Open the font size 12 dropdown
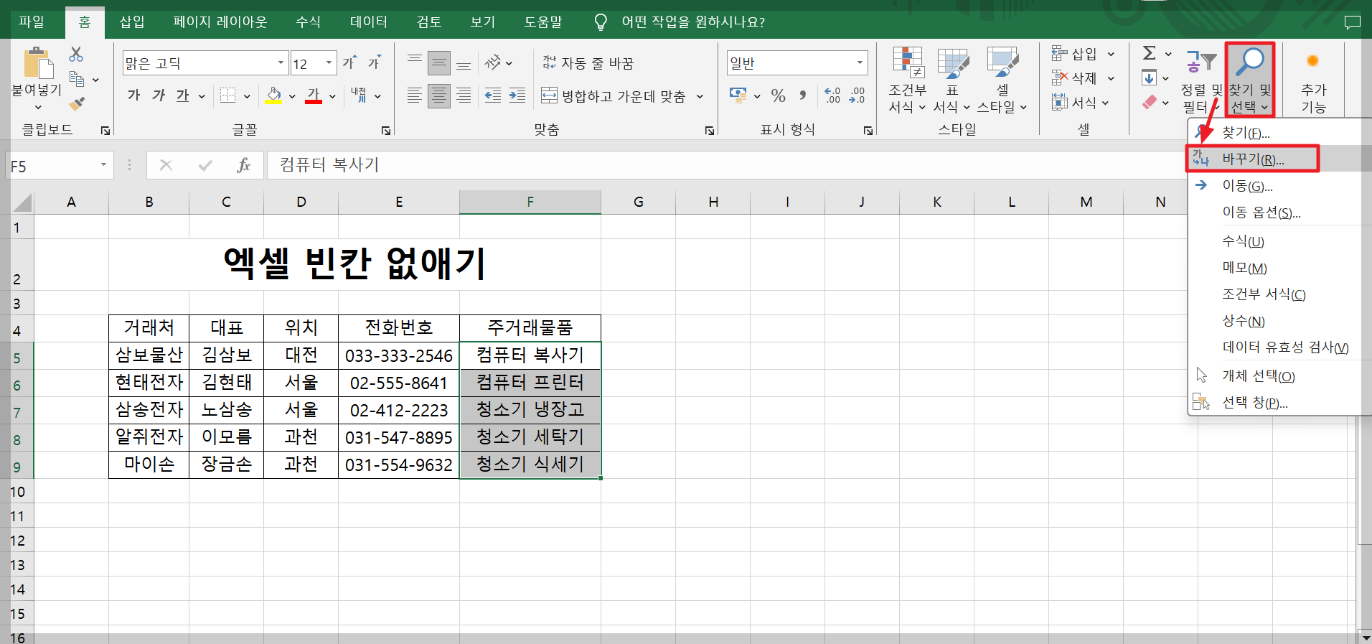Image resolution: width=1372 pixels, height=644 pixels. (329, 63)
